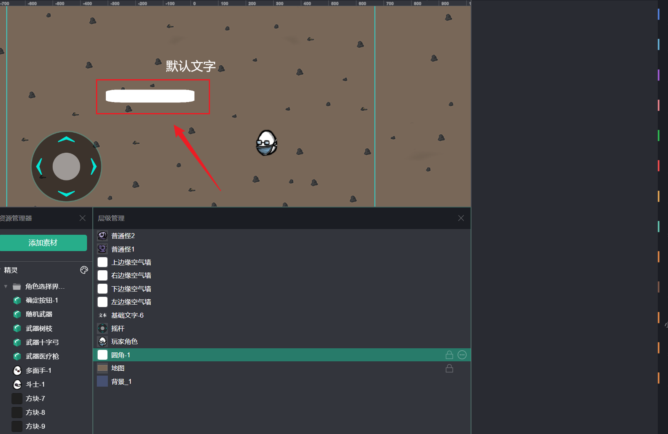Viewport: 668px width, 434px height.
Task: Pick the 武器树枝 sprite icon
Action: pos(17,328)
